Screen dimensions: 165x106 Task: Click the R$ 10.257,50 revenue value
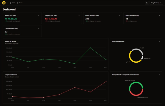point(11,19)
